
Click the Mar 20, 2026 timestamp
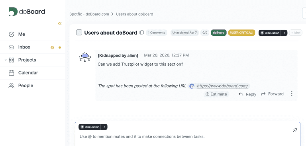tap(166, 55)
